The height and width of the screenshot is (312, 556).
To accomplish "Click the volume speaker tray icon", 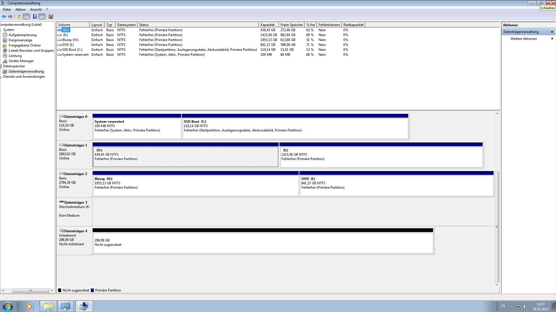I will coord(525,306).
